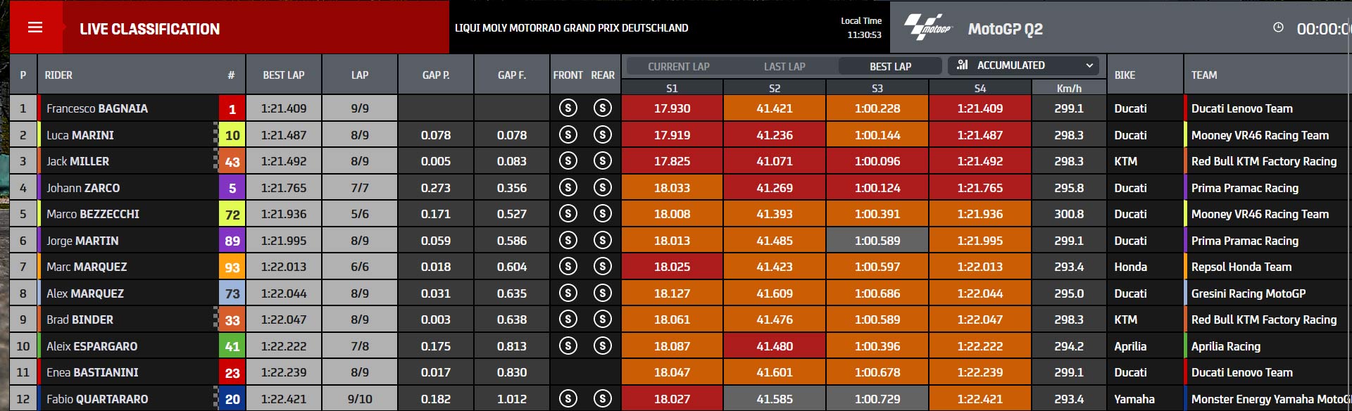Expand Jack Miller's row dotted handle

pos(215,161)
